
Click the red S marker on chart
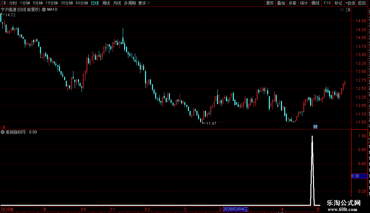[4, 127]
